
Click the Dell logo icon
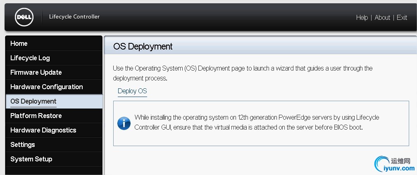click(x=24, y=17)
